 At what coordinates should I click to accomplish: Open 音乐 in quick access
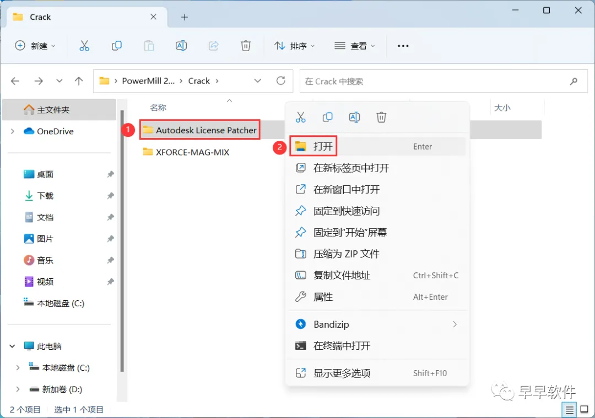click(x=38, y=260)
